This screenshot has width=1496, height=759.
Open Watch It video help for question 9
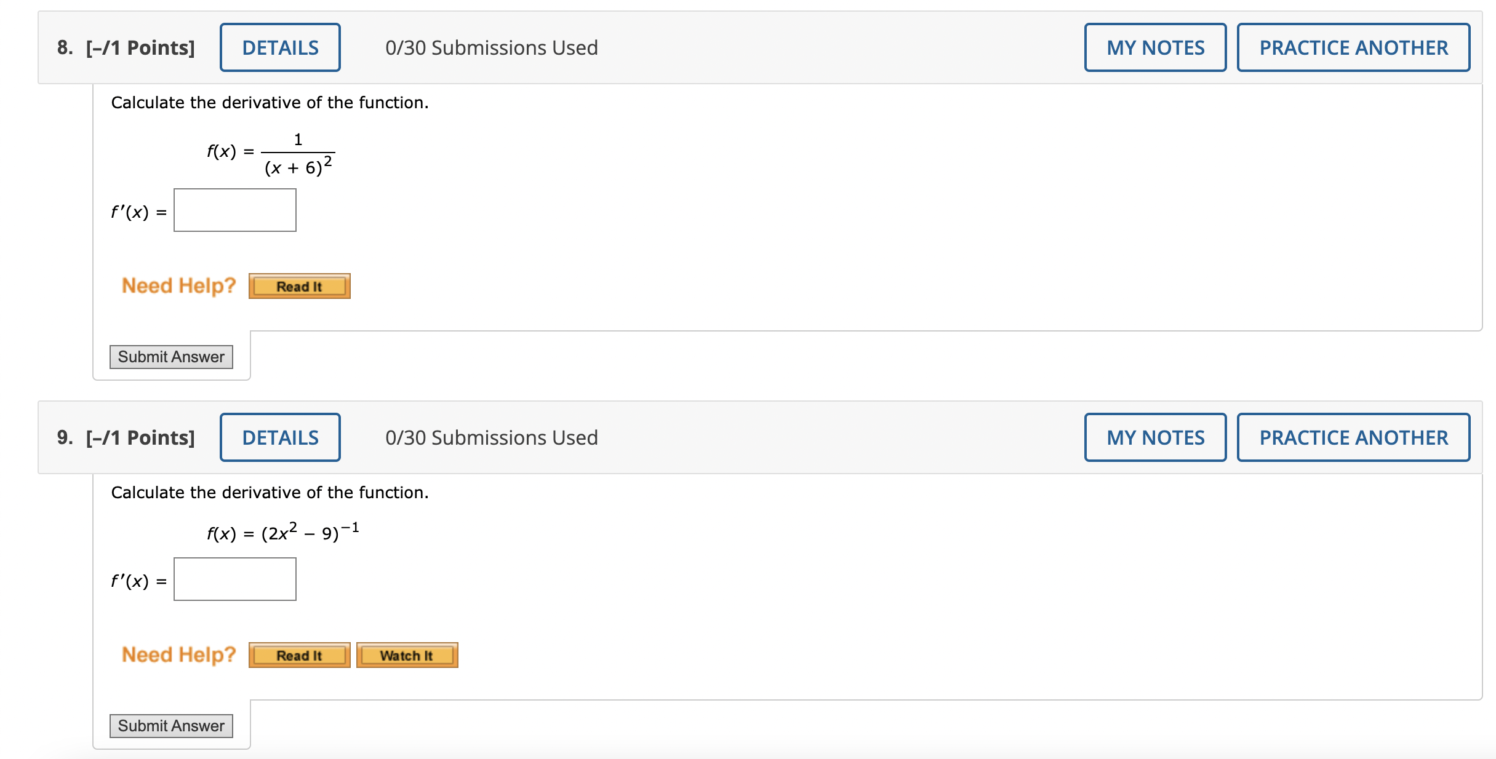407,656
